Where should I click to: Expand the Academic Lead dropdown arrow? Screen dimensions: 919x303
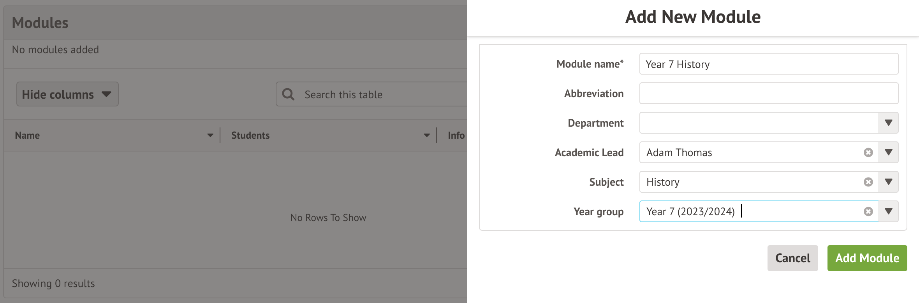(888, 152)
